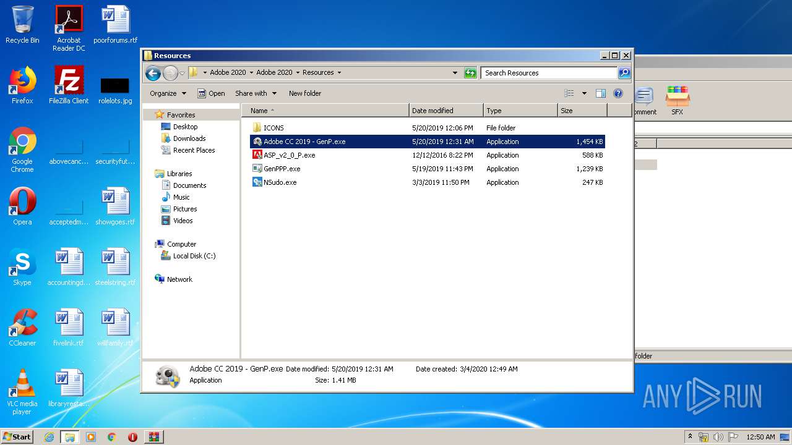Open Opera browser desktop shortcut
Image resolution: width=792 pixels, height=445 pixels.
22,206
